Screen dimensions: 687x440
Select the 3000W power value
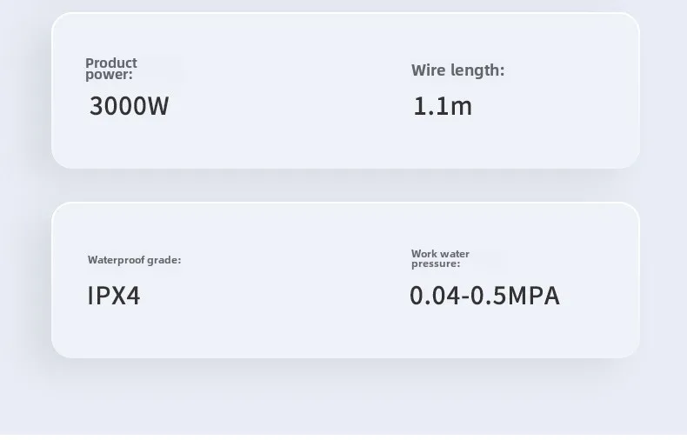coord(130,106)
